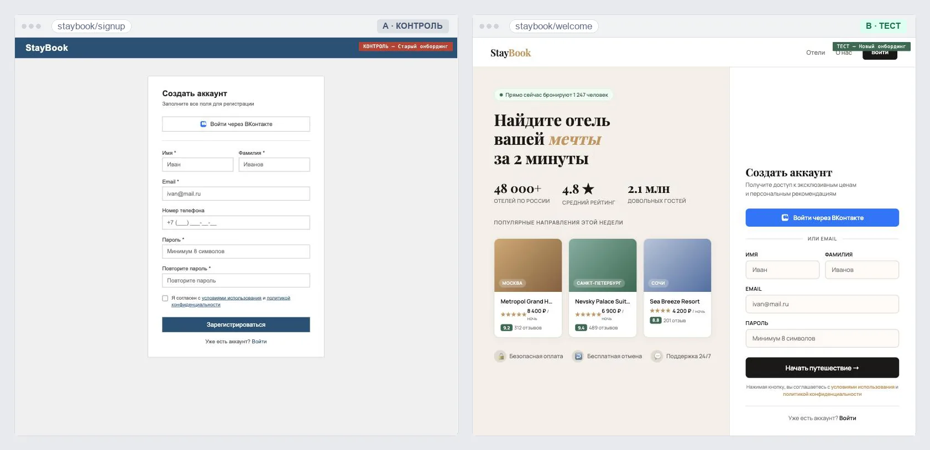Focus the Имя field in the control form
This screenshot has width=930, height=450.
tap(198, 165)
